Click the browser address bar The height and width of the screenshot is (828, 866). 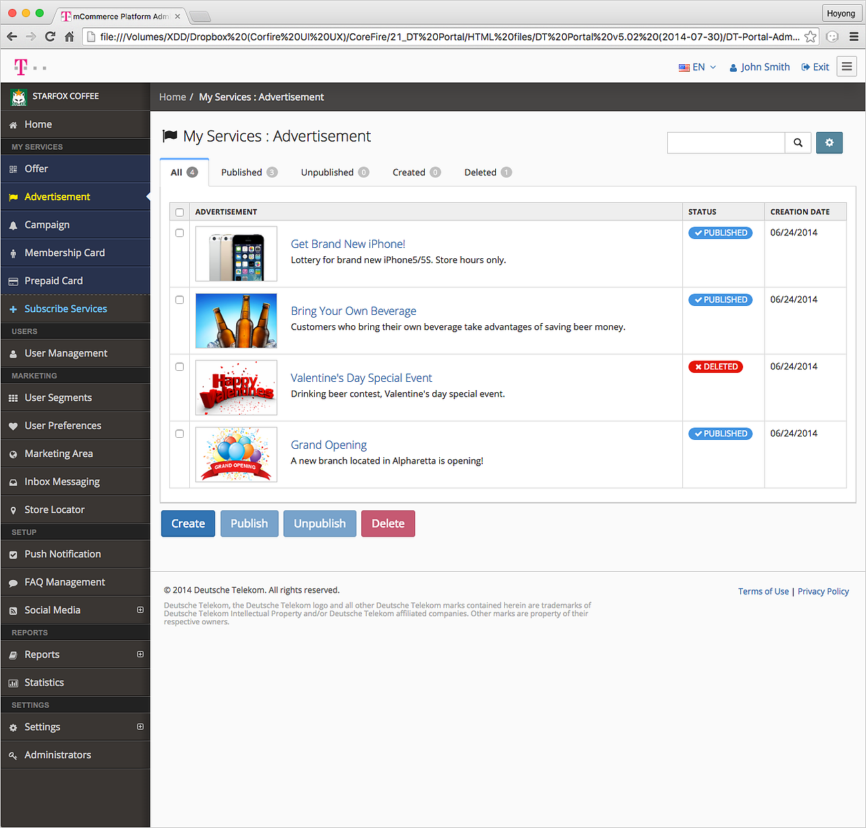[449, 37]
